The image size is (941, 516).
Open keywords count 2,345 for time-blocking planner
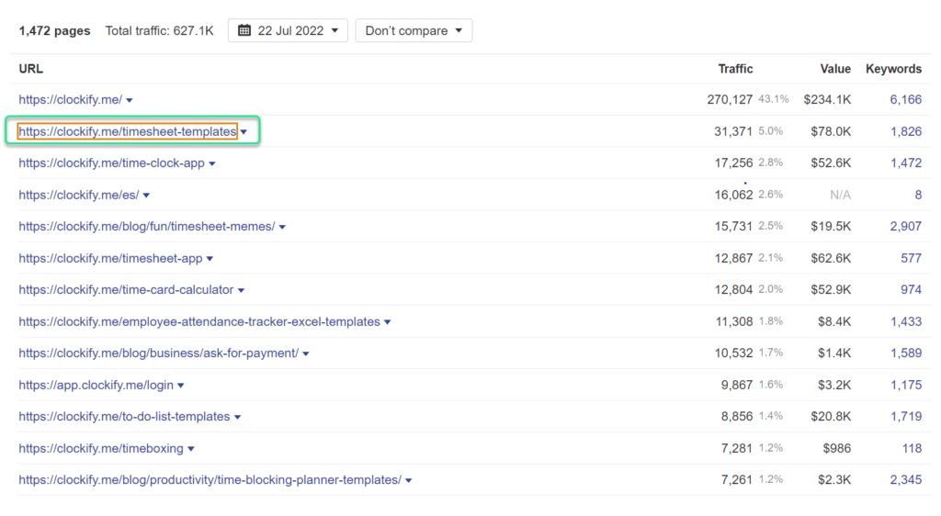905,480
